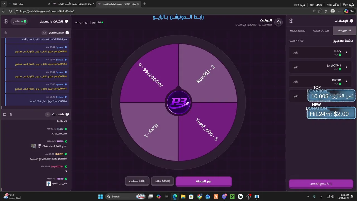This screenshot has width=357, height=201.
Task: Select the IILory - 1 wheel segment
Action: [151, 131]
